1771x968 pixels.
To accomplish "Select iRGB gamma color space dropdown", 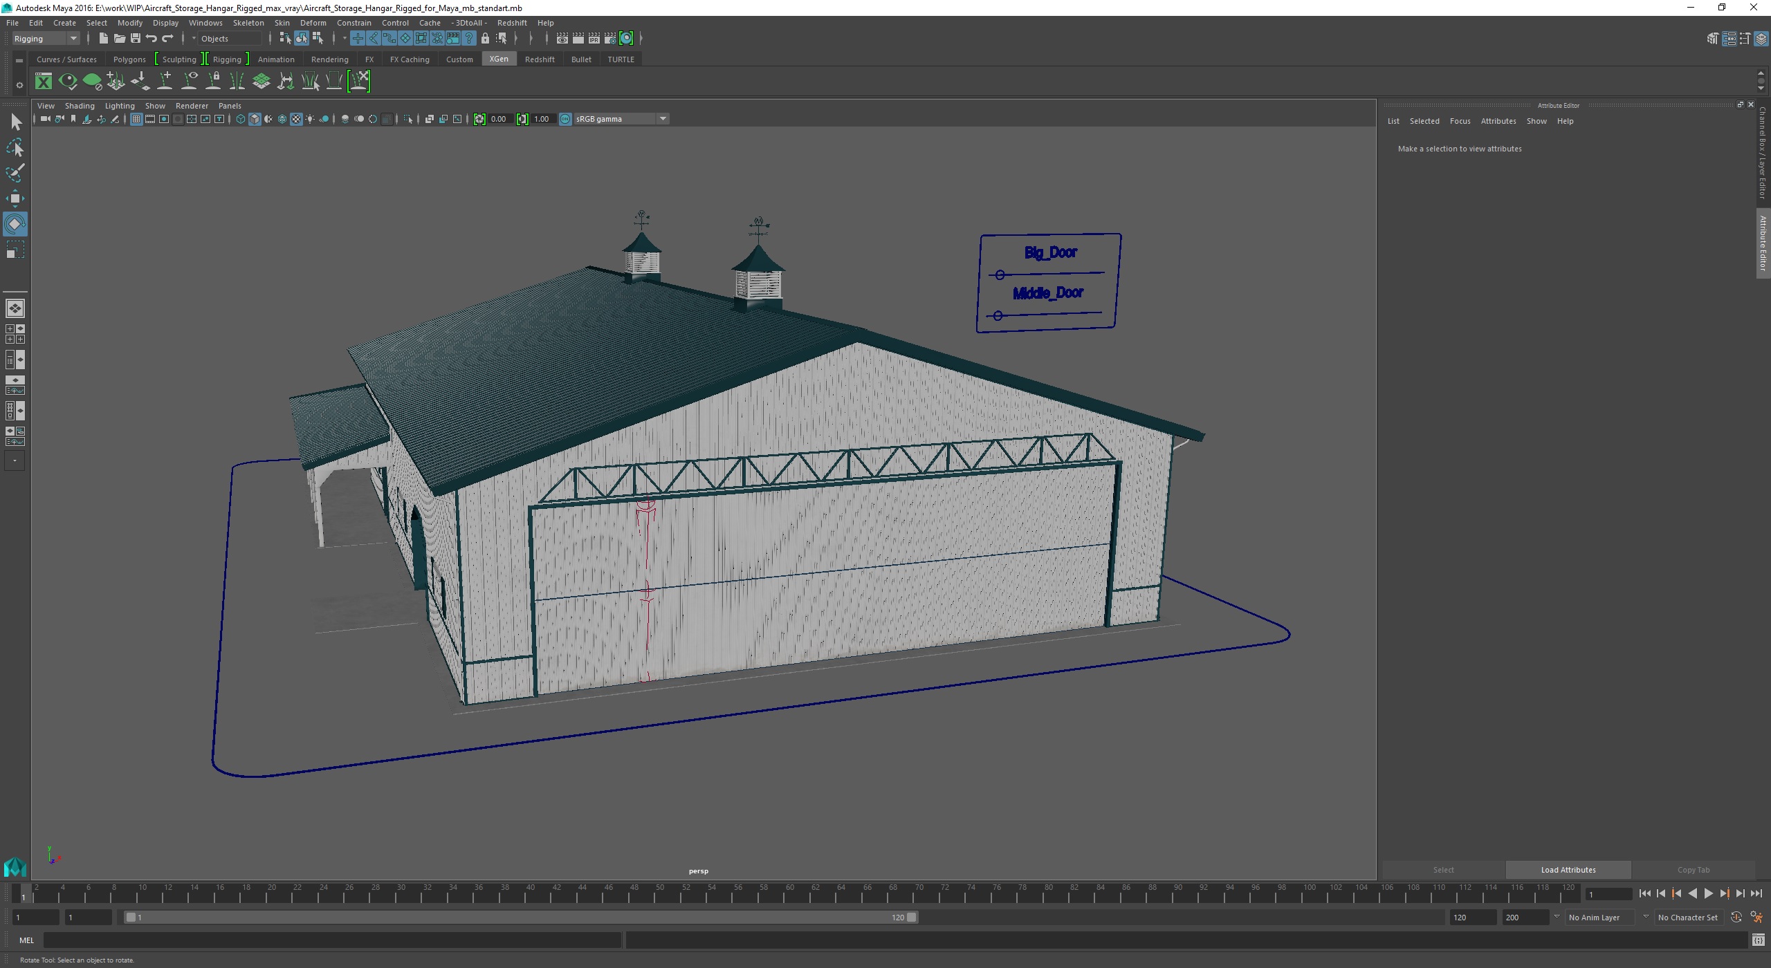I will (x=616, y=118).
